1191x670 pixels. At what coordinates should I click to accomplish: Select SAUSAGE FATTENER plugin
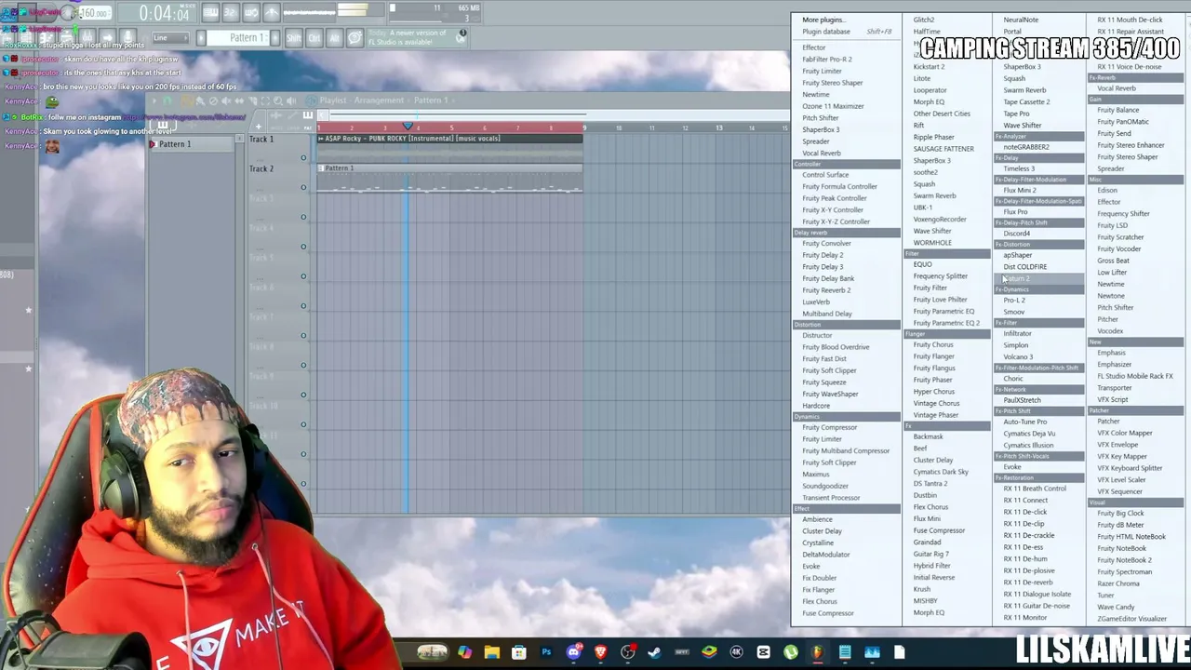(x=943, y=149)
